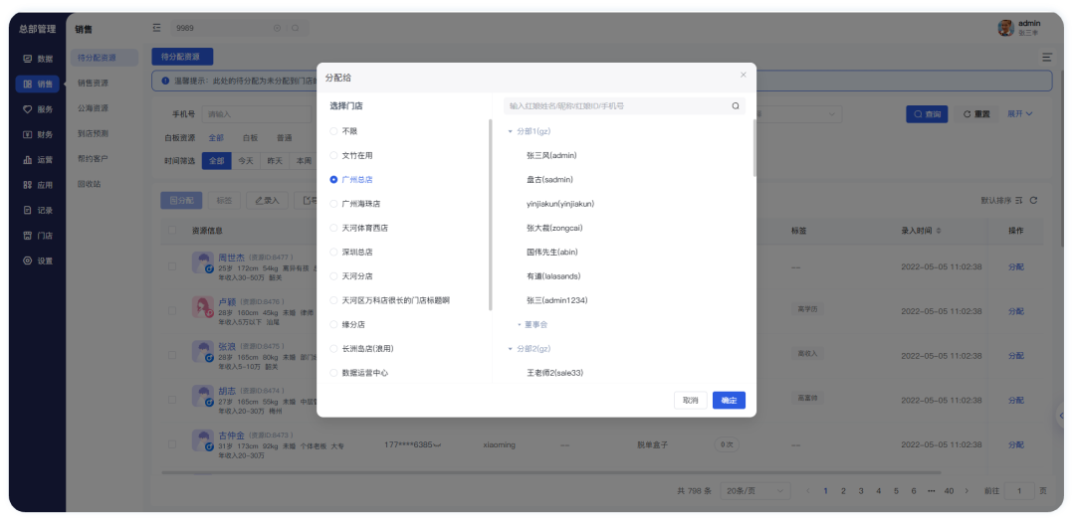
Task: Open 到店预测 in the submenu
Action: (x=93, y=133)
